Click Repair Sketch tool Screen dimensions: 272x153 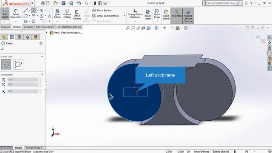(148, 14)
